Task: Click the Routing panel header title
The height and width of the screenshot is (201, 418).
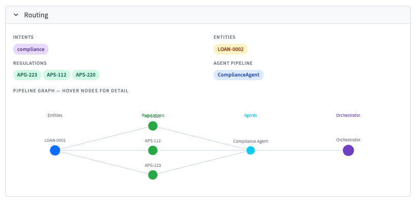Action: [36, 15]
